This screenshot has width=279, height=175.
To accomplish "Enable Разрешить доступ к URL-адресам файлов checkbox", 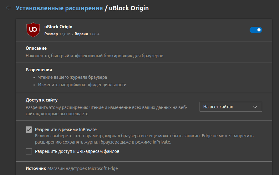I will [29, 151].
